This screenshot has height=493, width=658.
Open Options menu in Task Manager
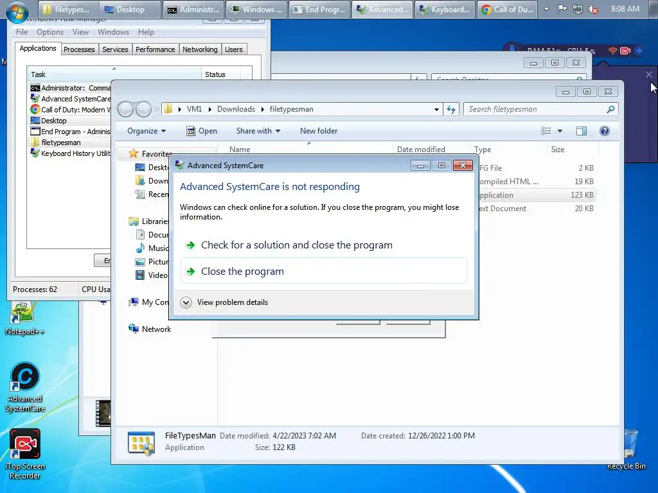click(x=50, y=32)
